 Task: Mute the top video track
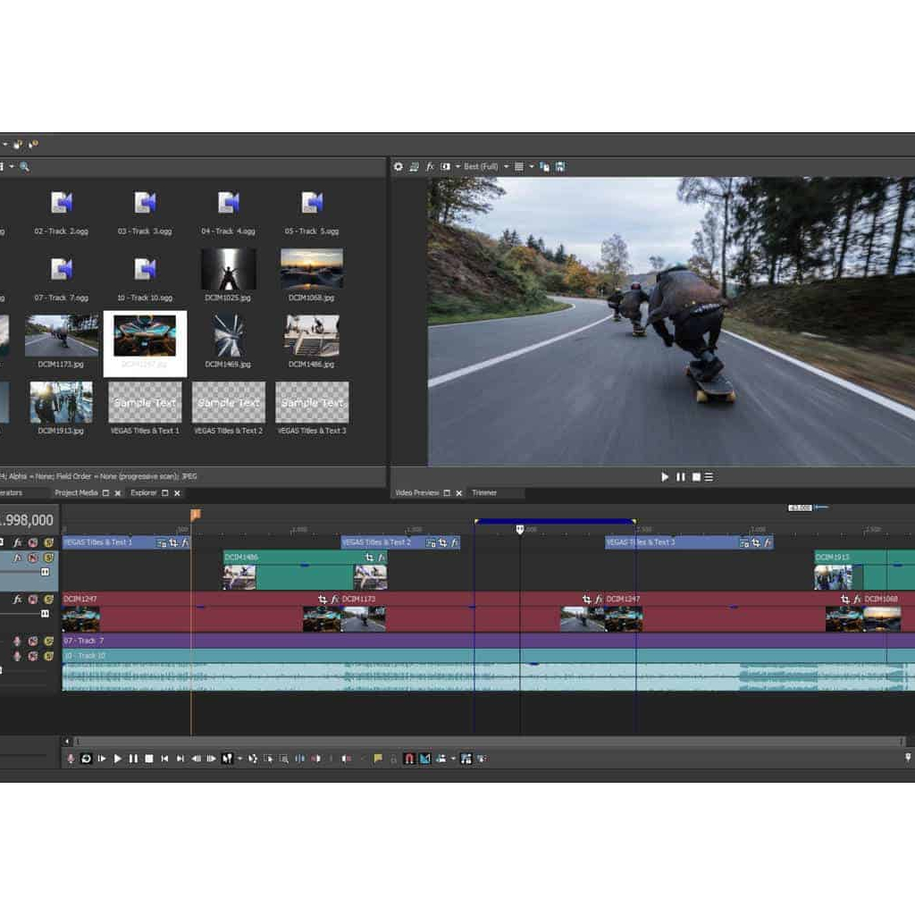point(33,542)
